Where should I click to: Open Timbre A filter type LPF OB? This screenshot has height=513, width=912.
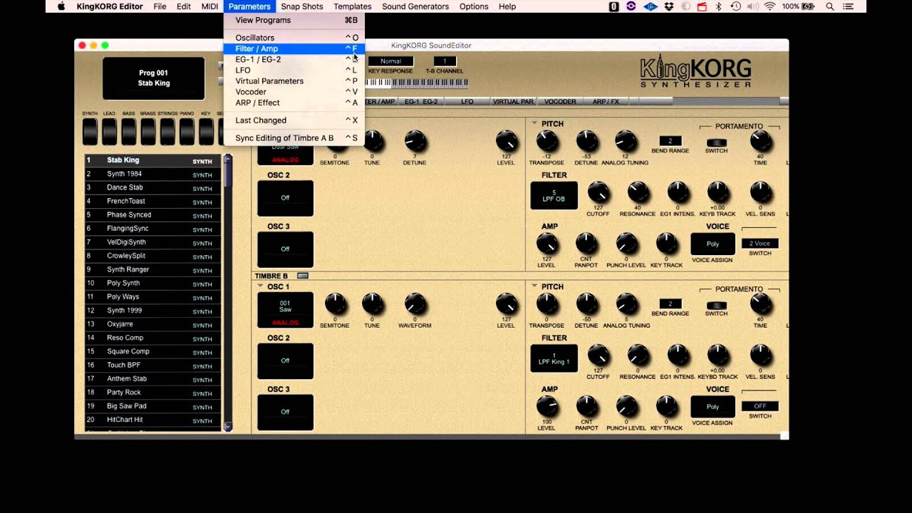554,195
